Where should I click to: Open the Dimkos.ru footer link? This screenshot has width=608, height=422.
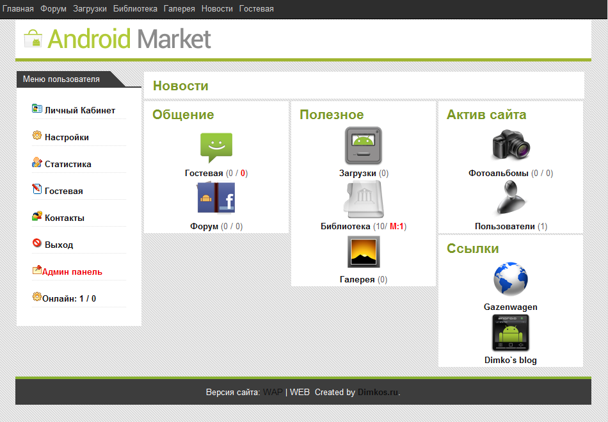pyautogui.click(x=378, y=392)
